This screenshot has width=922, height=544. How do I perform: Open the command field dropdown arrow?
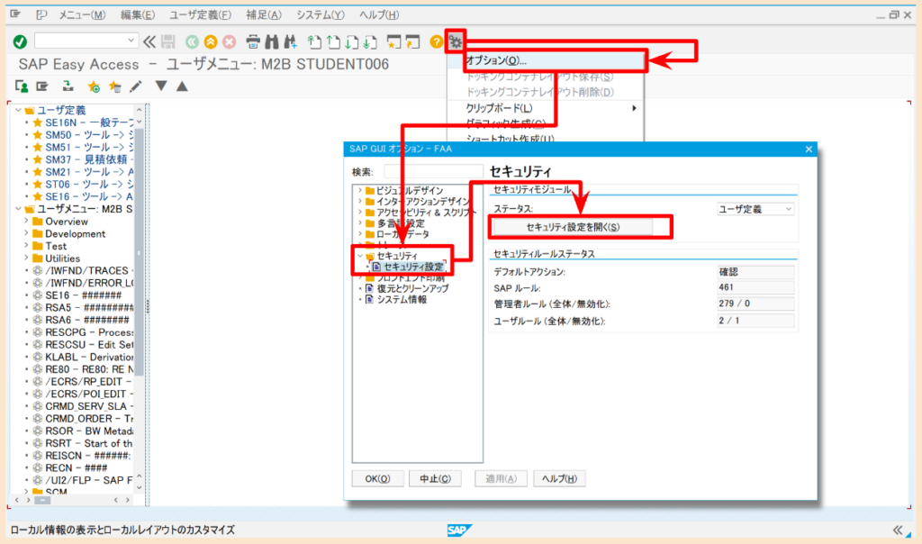pos(131,41)
